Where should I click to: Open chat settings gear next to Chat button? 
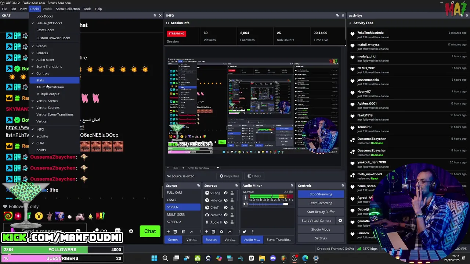pos(131,231)
